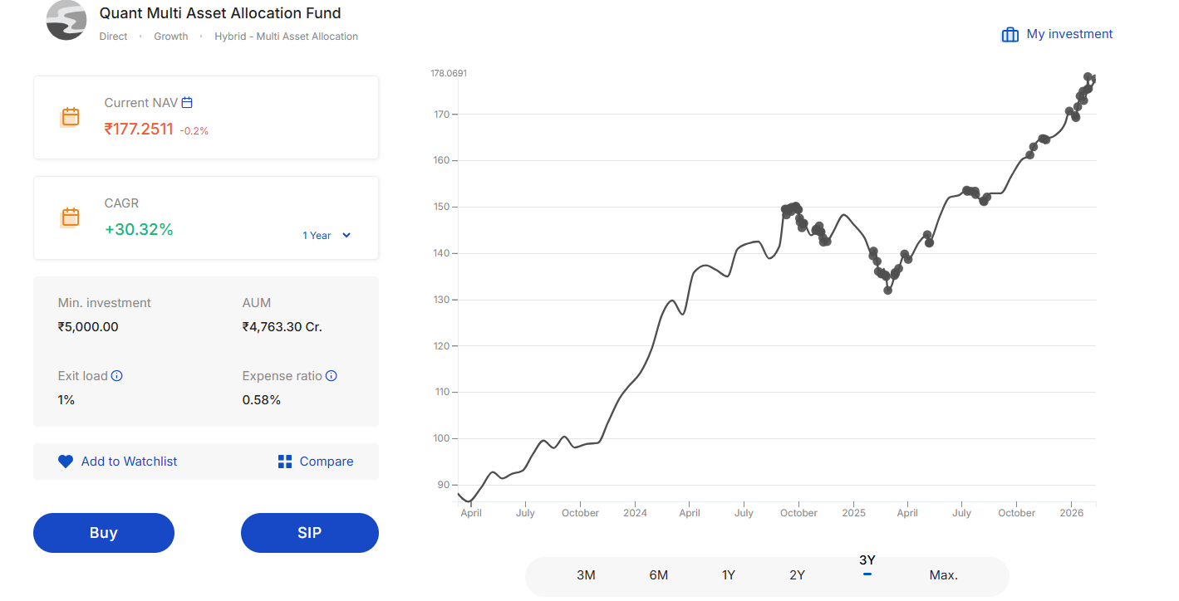
Task: Click the orange calendar icon in CAGR card
Action: (71, 217)
